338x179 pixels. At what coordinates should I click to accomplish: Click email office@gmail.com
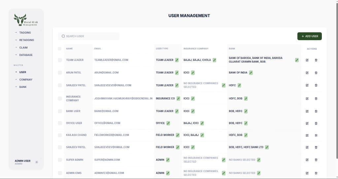pyautogui.click(x=107, y=123)
